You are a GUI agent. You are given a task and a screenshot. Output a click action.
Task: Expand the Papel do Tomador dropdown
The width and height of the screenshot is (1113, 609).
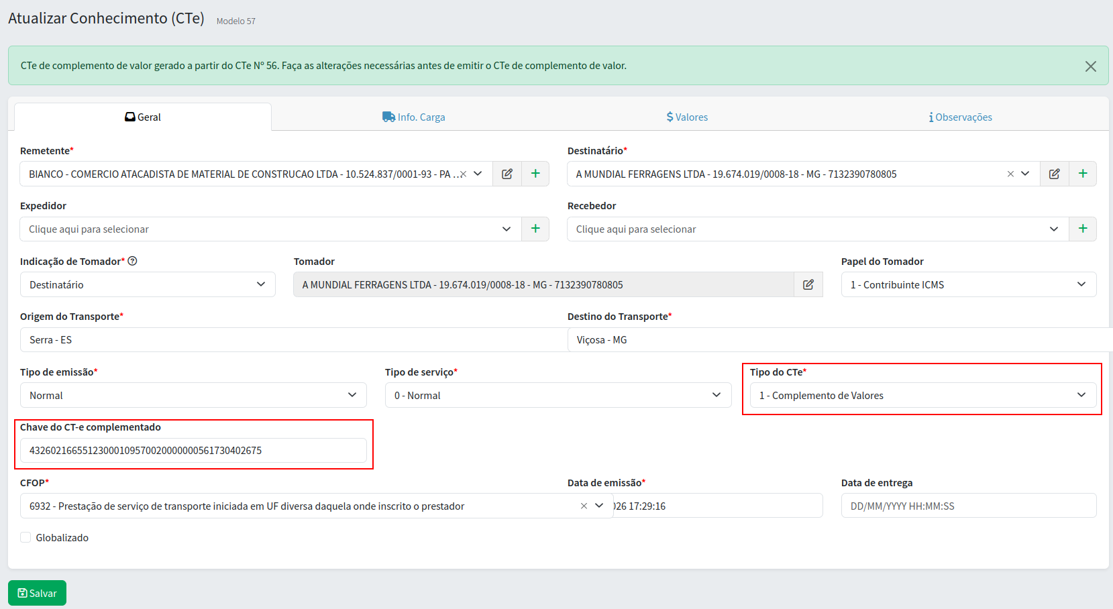[x=968, y=284]
